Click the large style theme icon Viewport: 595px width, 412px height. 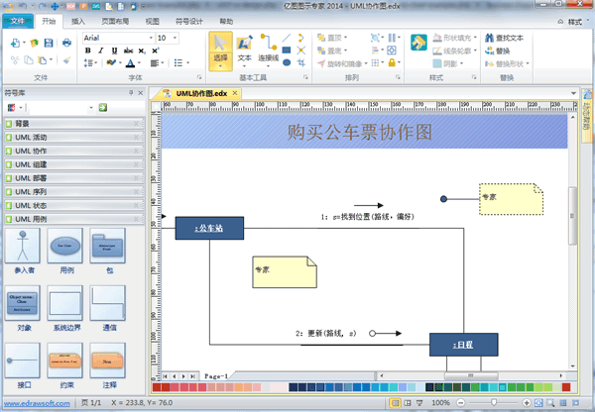(x=418, y=43)
